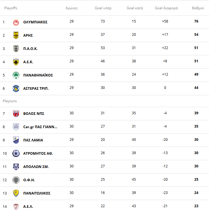Open the Car.gr ΠΑΣ ΓΙΑΝΝ... team link
The image size is (209, 213).
pyautogui.click(x=40, y=127)
